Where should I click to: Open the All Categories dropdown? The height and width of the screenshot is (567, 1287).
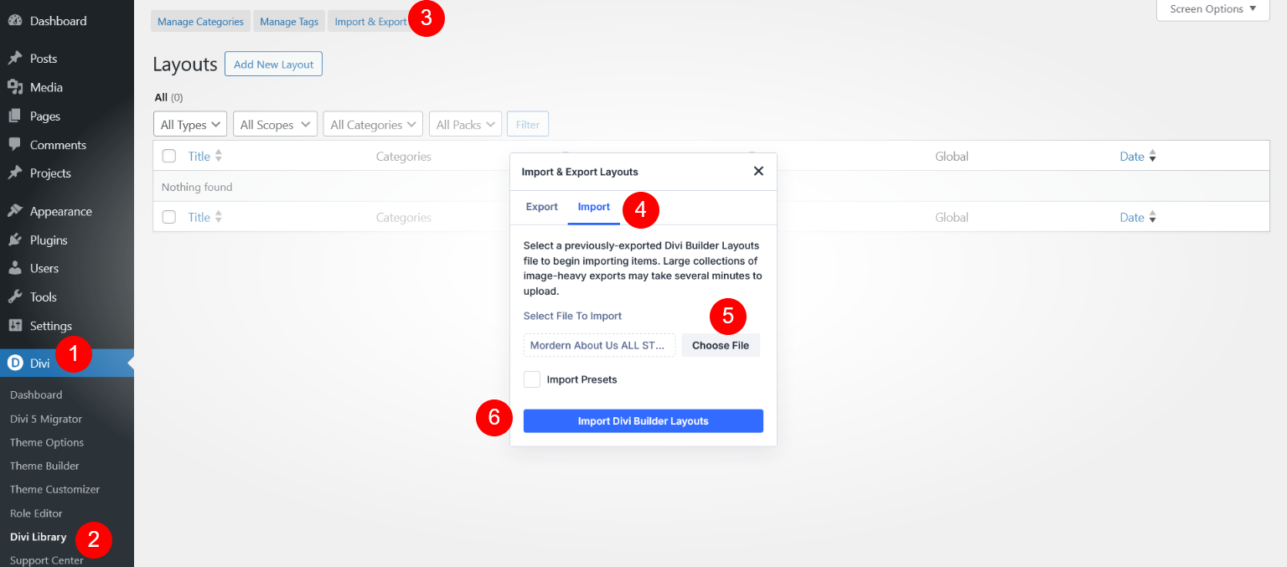[x=373, y=124]
